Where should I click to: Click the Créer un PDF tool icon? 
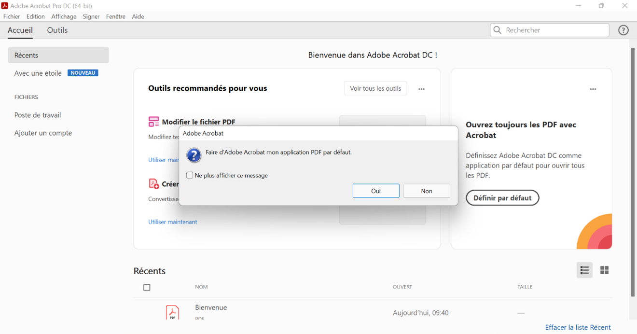[153, 184]
